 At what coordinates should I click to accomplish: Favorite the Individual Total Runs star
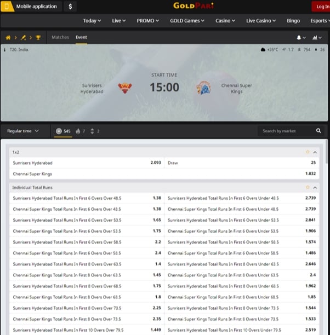pos(308,187)
